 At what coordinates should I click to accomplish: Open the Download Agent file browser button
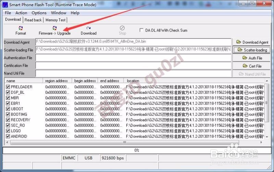click(x=251, y=42)
